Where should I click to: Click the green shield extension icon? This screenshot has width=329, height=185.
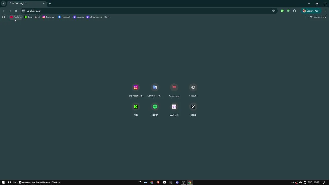tap(288, 11)
